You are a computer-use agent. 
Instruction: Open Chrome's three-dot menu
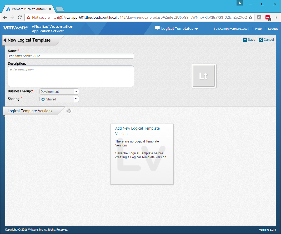[276, 17]
